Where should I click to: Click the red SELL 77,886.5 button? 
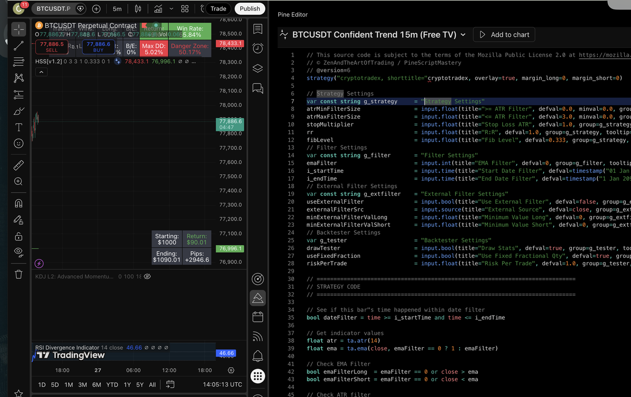pos(52,47)
